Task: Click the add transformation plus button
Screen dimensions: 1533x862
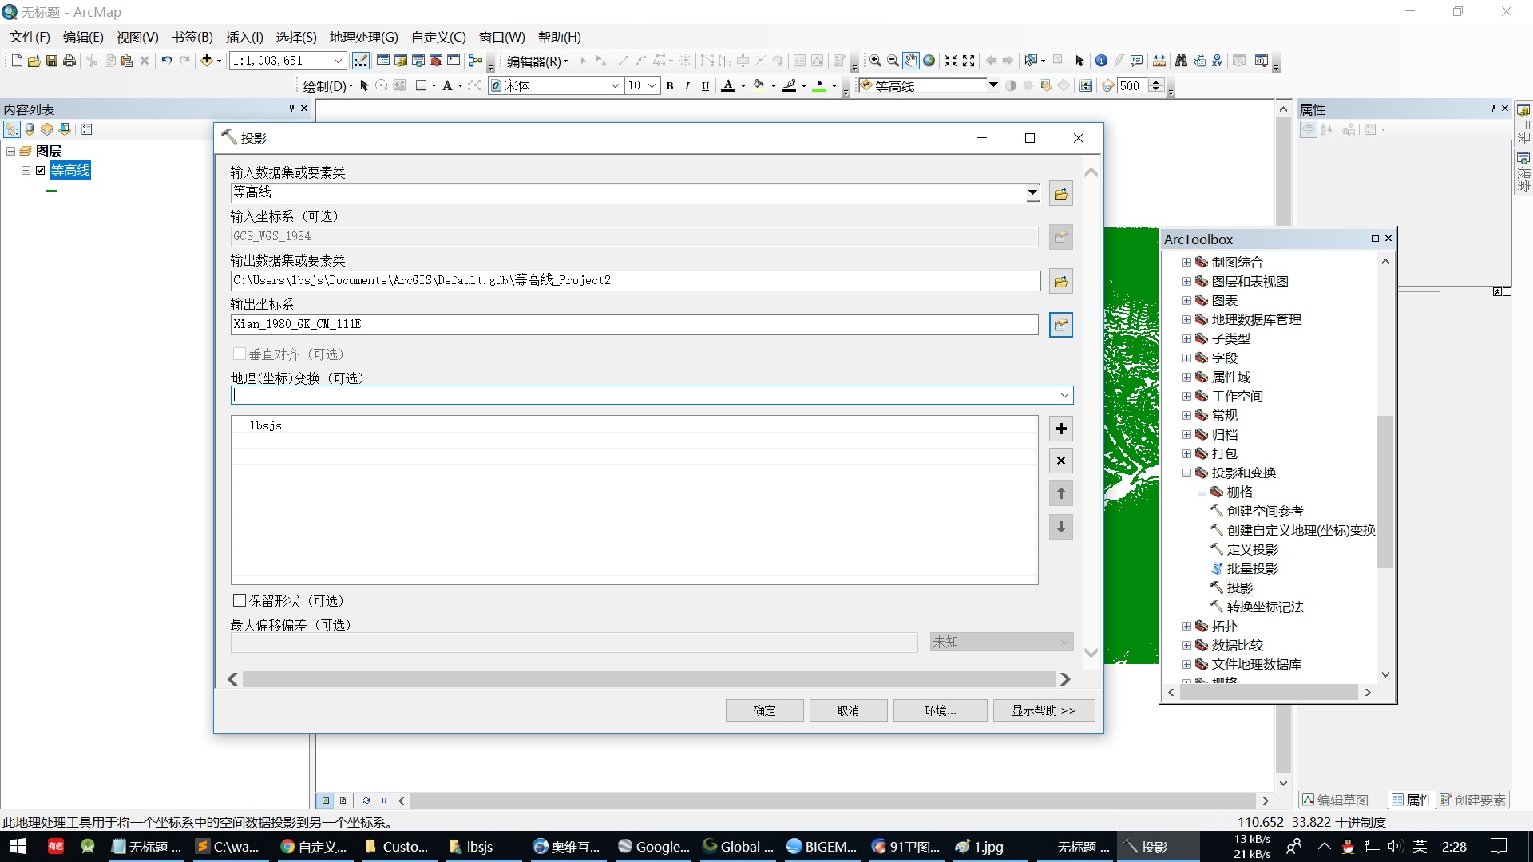Action: 1060,429
